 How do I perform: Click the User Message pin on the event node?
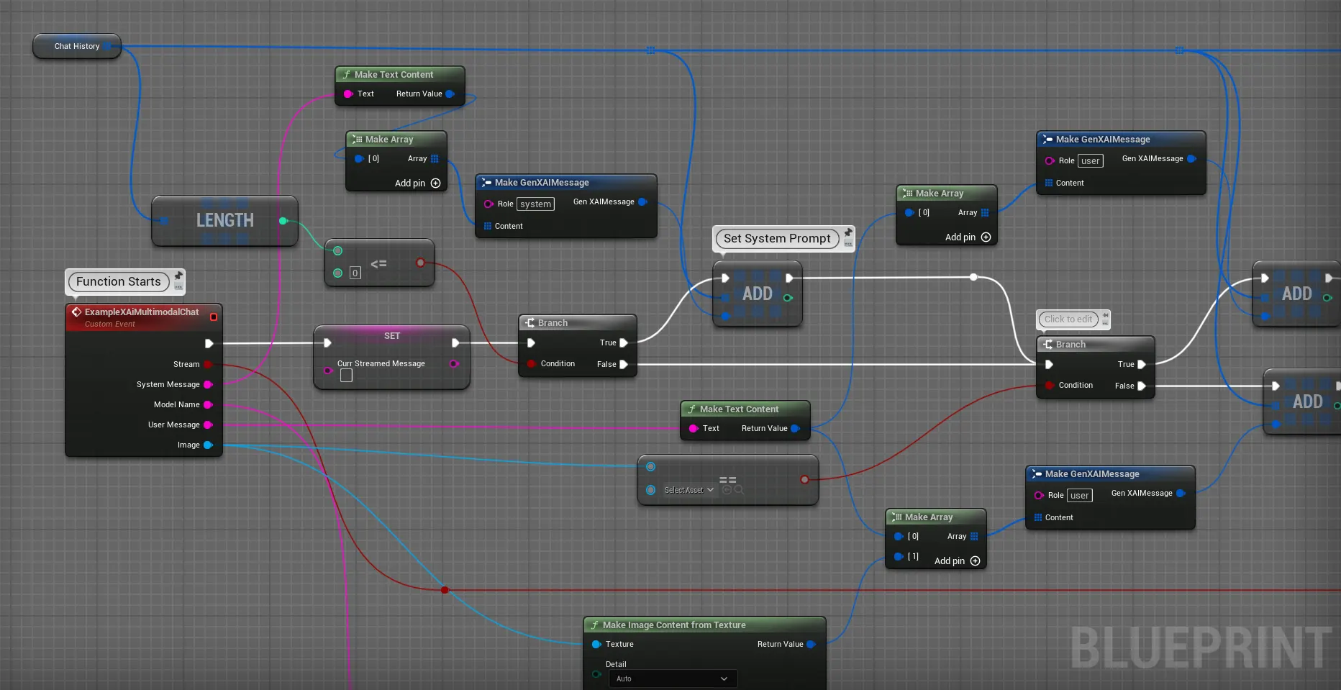[x=208, y=425]
